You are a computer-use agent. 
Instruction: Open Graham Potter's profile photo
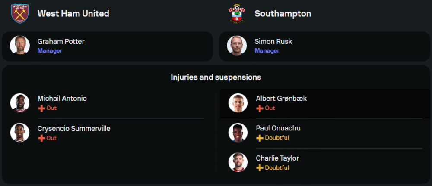click(20, 45)
